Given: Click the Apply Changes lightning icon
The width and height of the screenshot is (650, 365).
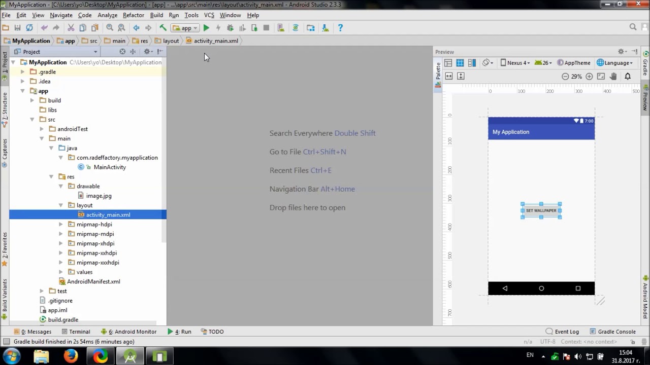Looking at the screenshot, I should tap(218, 28).
